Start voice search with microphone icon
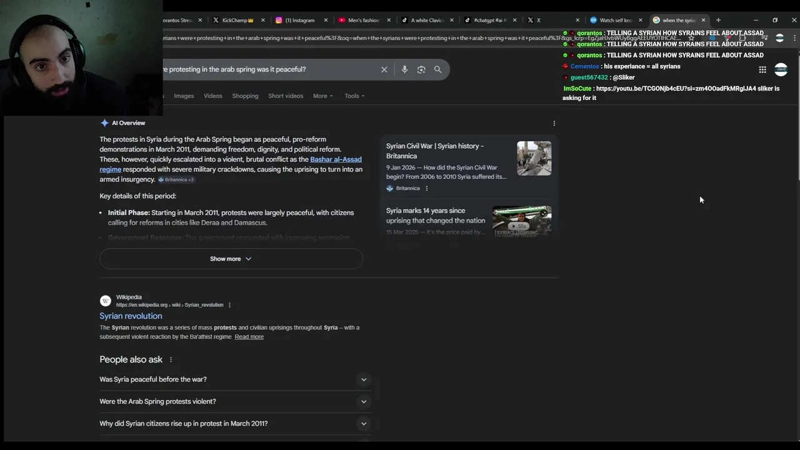Image resolution: width=800 pixels, height=450 pixels. tap(404, 69)
